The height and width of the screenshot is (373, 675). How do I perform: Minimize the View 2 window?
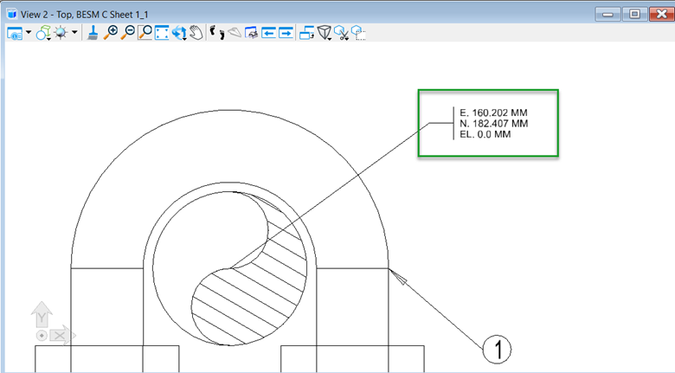[607, 14]
